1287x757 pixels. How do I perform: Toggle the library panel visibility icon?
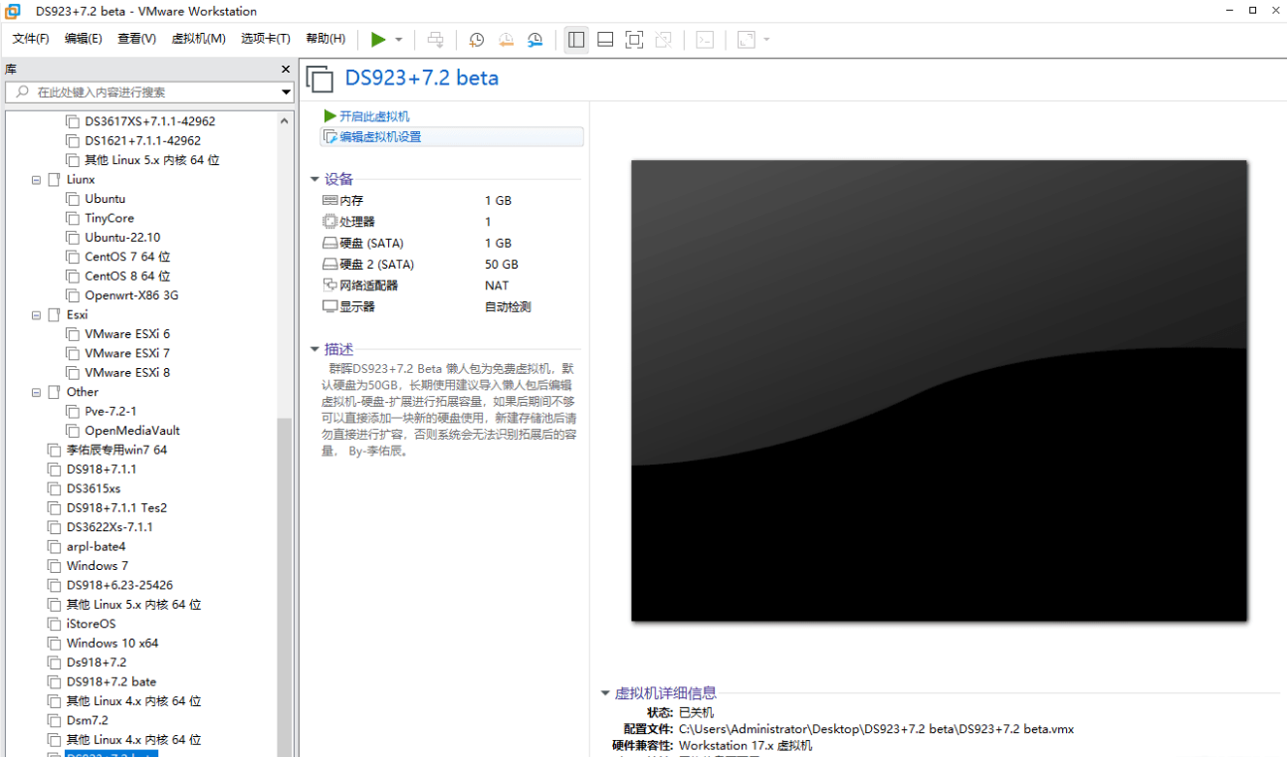575,40
